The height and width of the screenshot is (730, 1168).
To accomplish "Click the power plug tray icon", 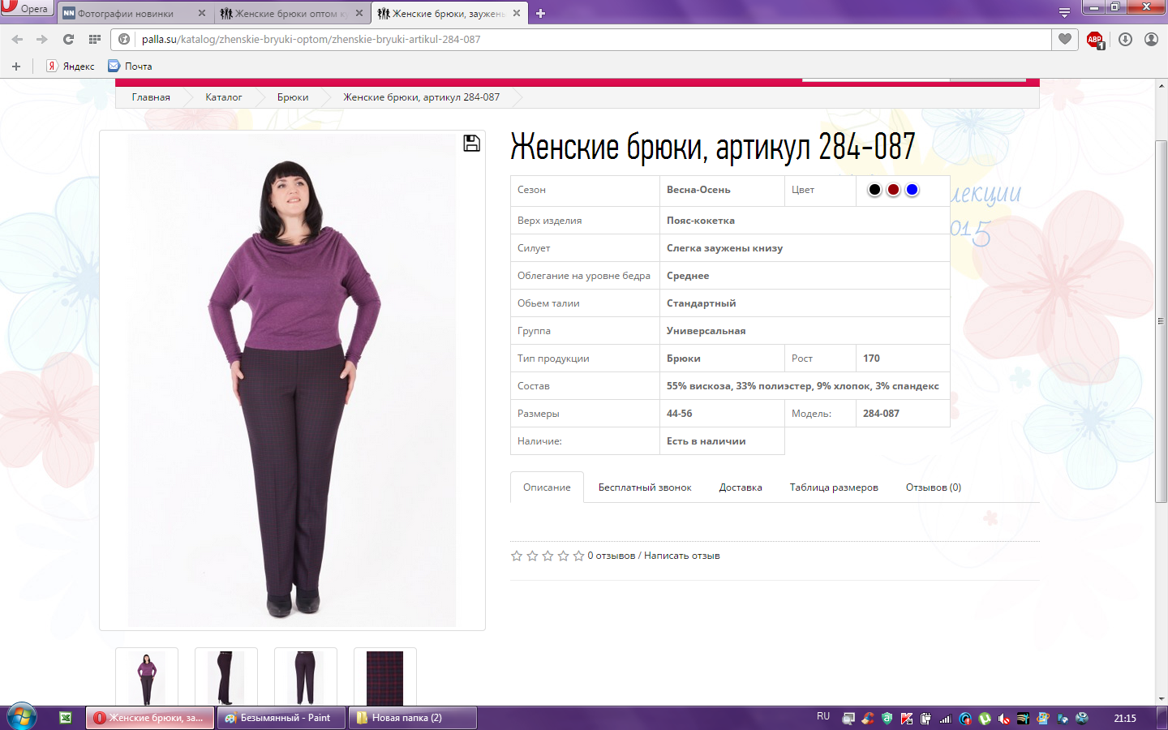I will point(926,719).
